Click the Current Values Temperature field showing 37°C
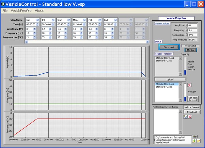 192,35
